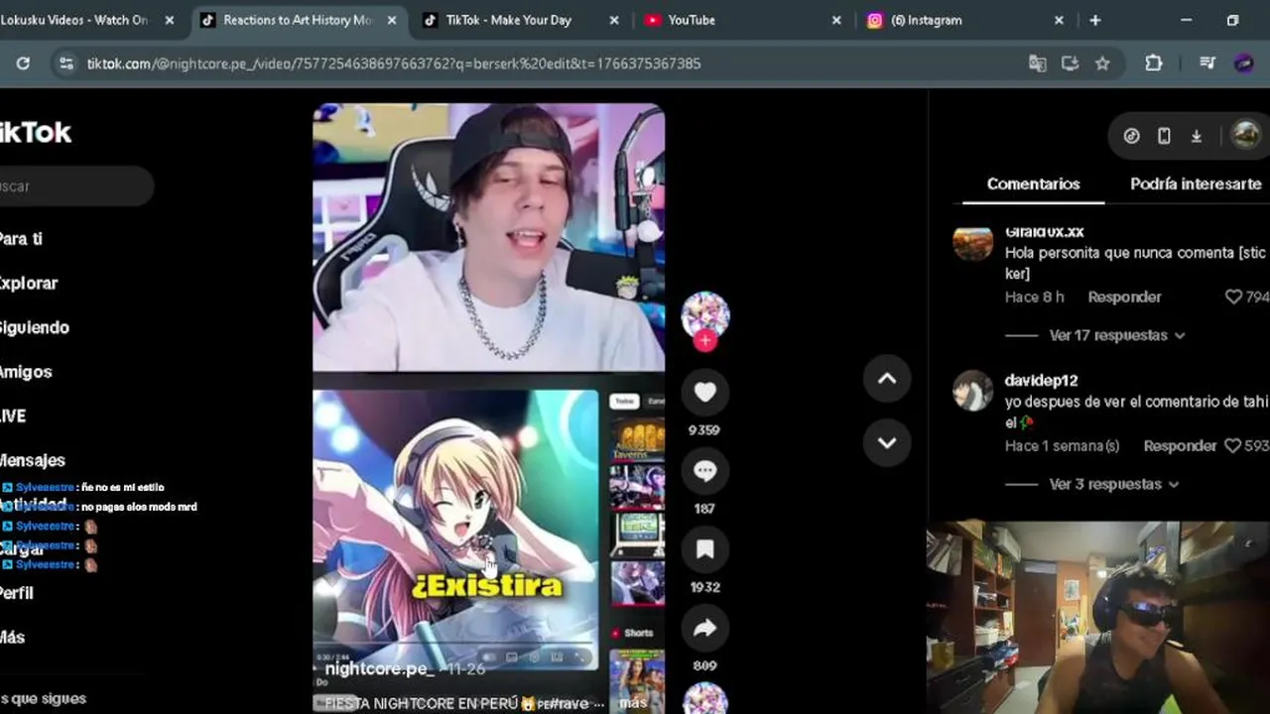Open nightcore.pe_ username on video
The image size is (1270, 714).
click(379, 669)
